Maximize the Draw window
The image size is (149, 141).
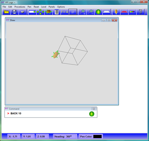(109, 20)
